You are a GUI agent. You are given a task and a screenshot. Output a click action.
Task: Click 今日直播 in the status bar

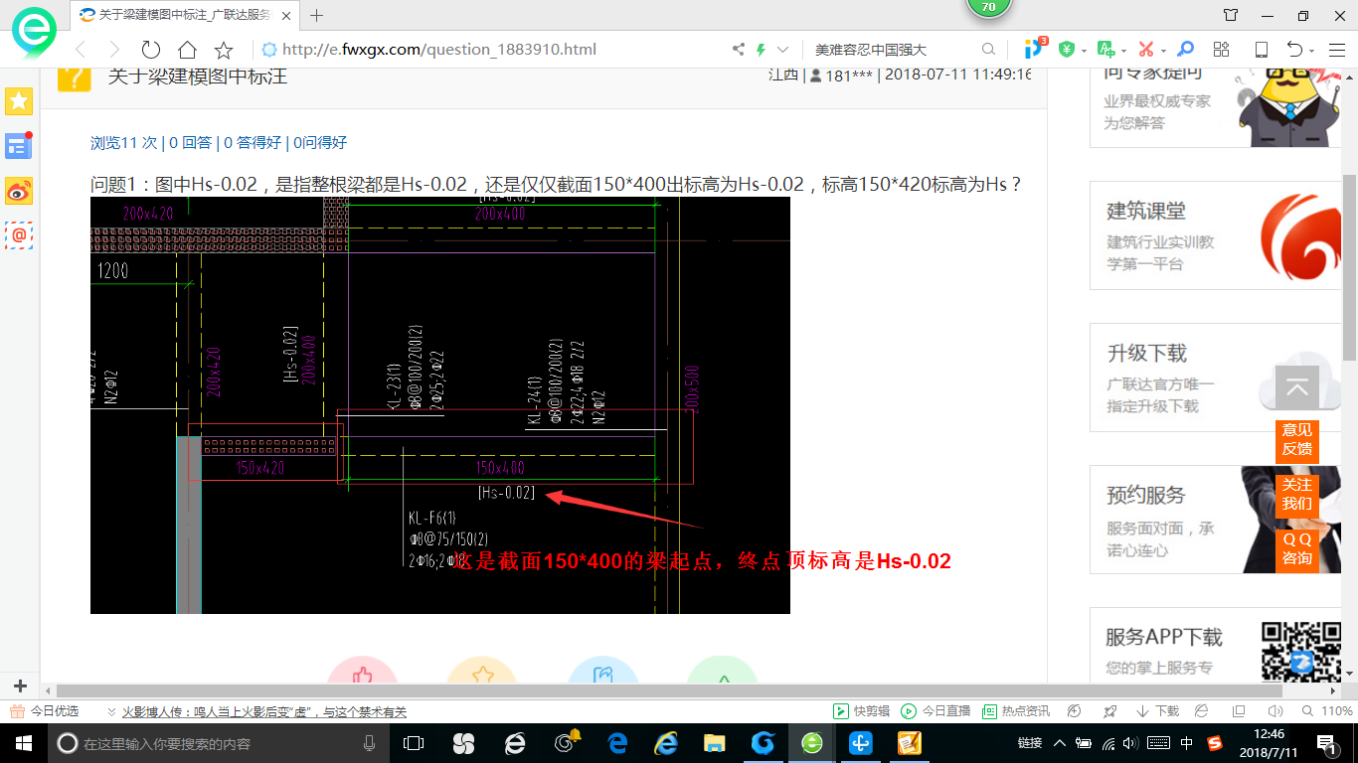(x=935, y=711)
